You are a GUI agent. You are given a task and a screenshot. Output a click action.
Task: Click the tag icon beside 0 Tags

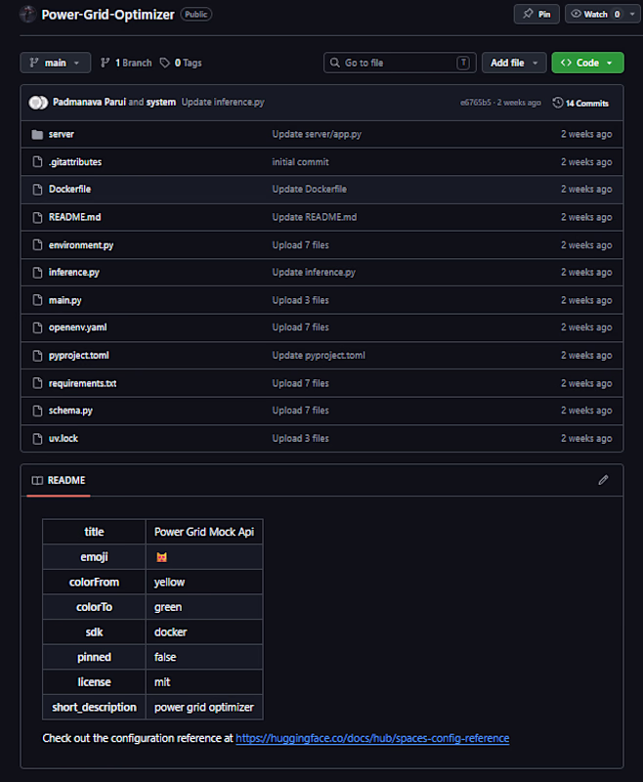pyautogui.click(x=165, y=63)
